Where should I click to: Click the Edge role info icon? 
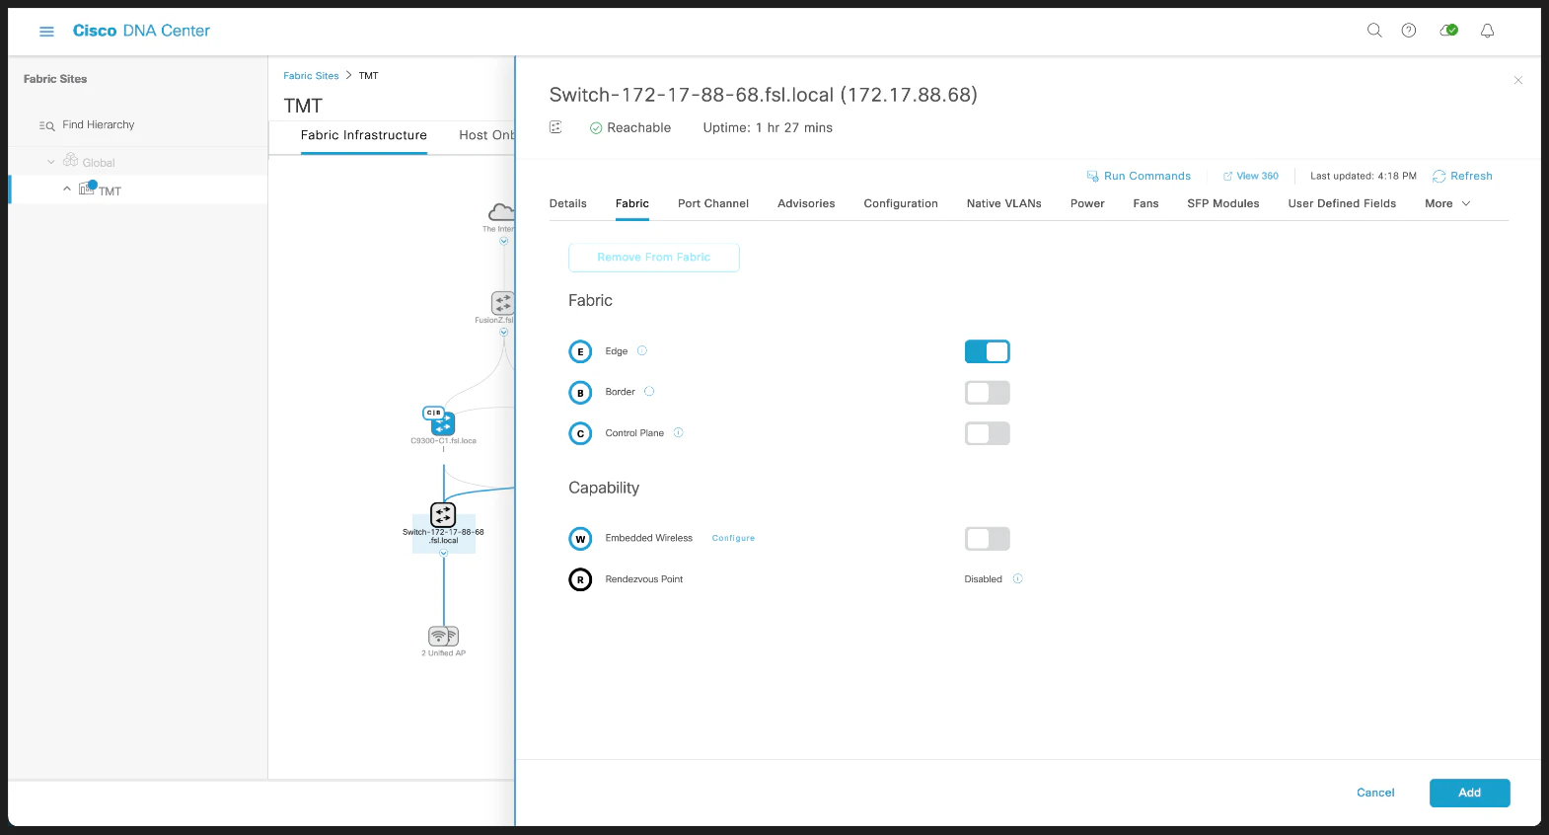click(x=642, y=350)
